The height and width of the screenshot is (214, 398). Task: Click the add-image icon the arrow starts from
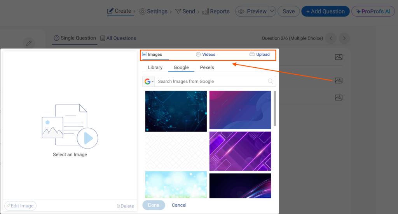[339, 80]
